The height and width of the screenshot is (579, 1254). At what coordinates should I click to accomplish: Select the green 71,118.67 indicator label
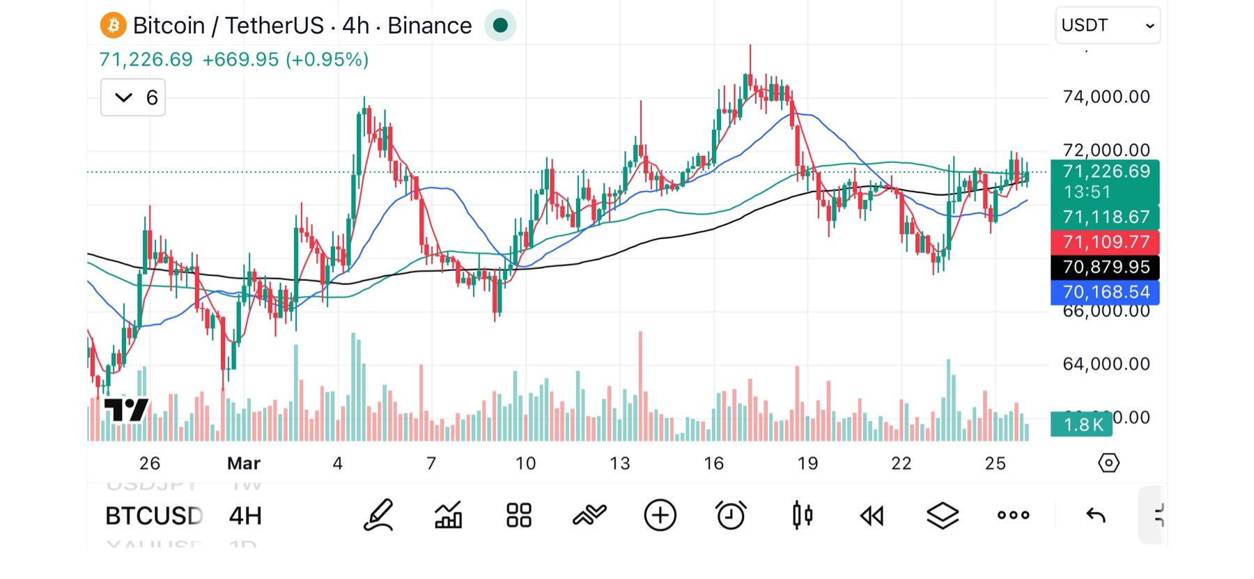[1105, 217]
